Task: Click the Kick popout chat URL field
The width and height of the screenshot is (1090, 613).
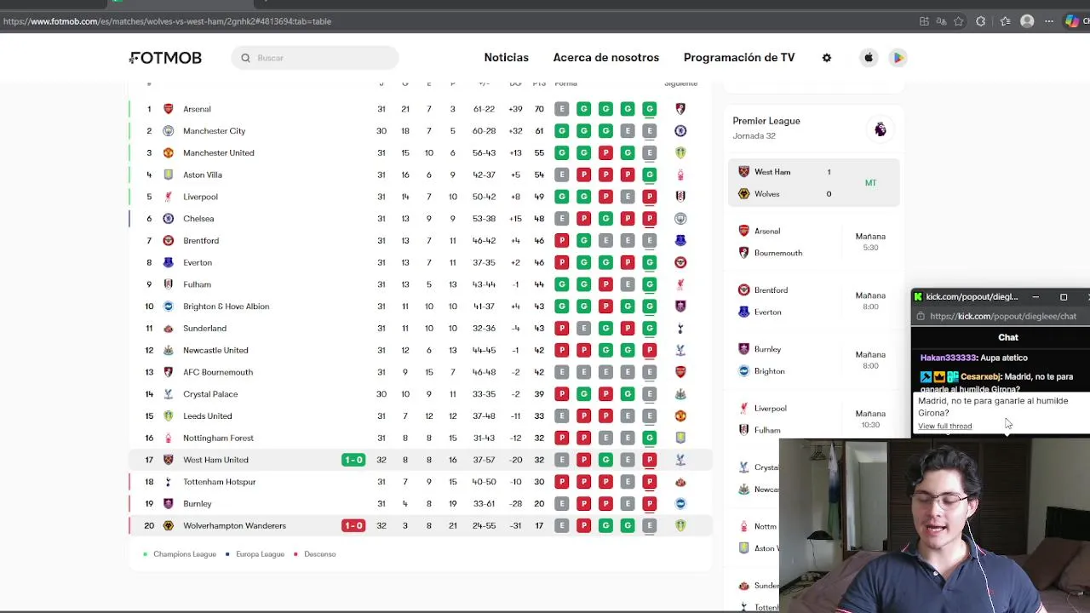Action: [1003, 316]
